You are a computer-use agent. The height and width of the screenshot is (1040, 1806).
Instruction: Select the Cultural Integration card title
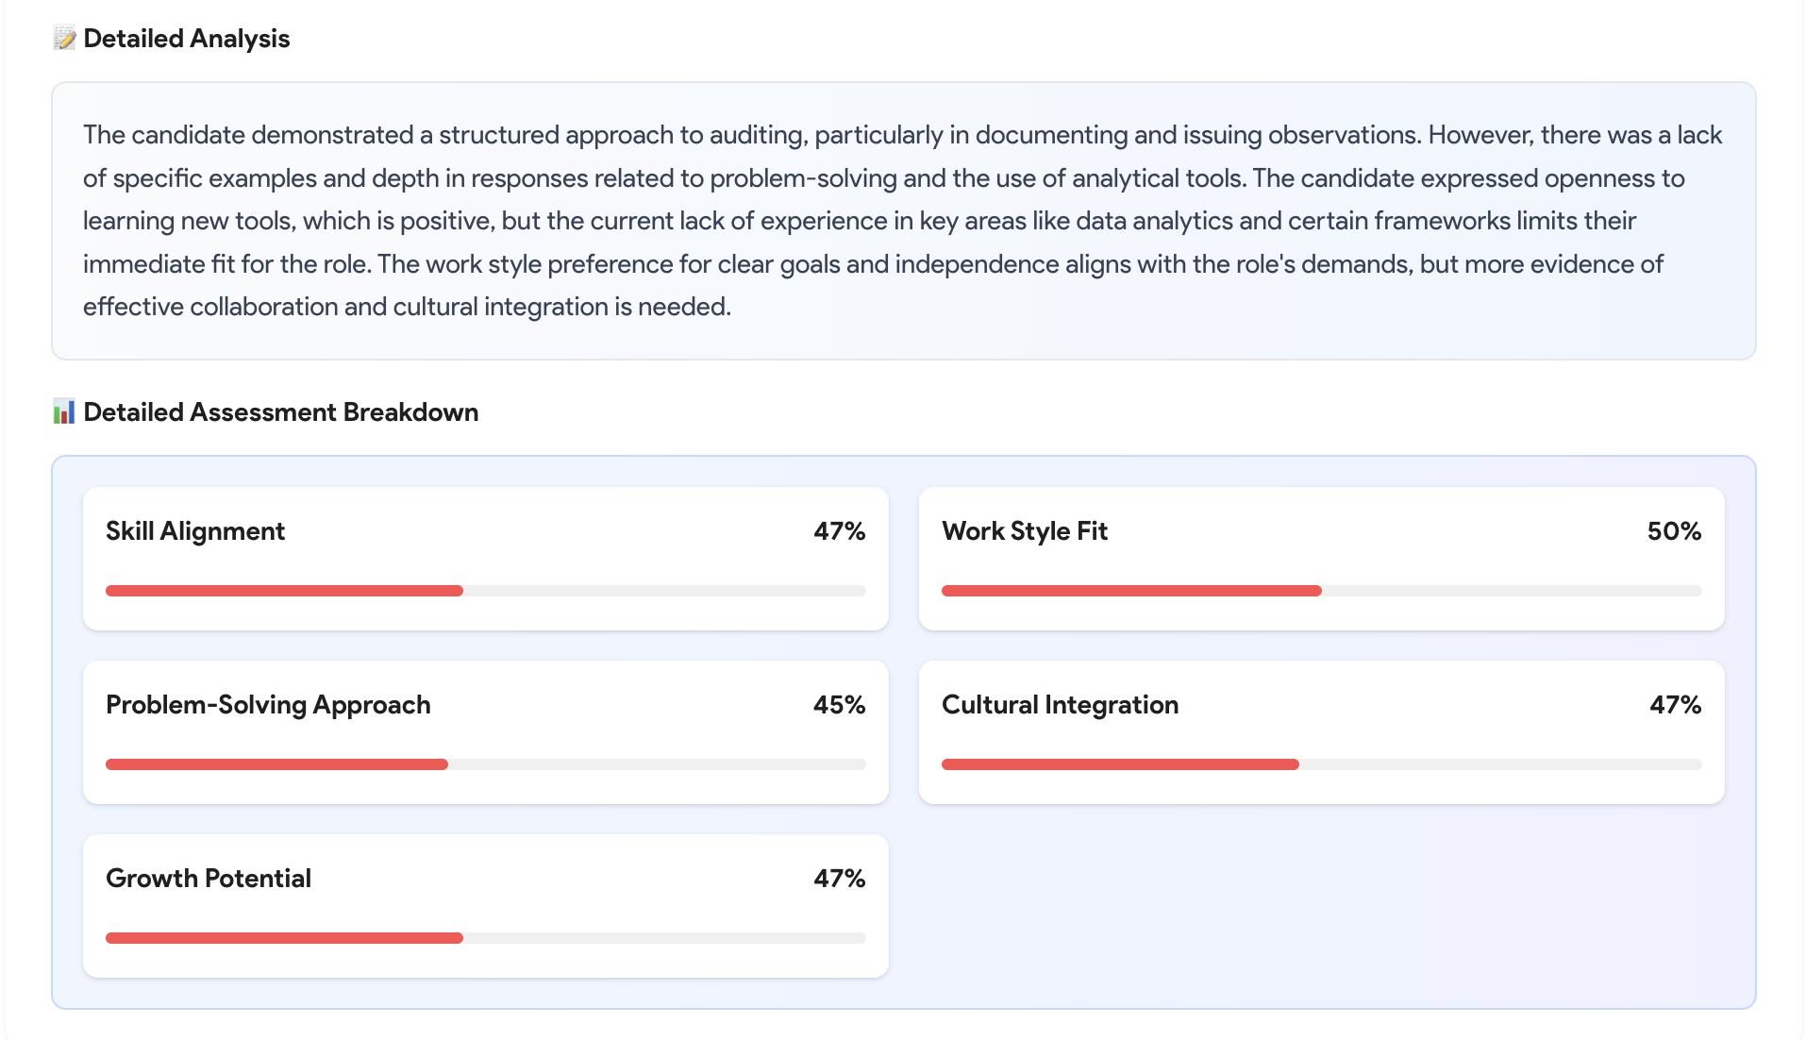pos(1060,705)
